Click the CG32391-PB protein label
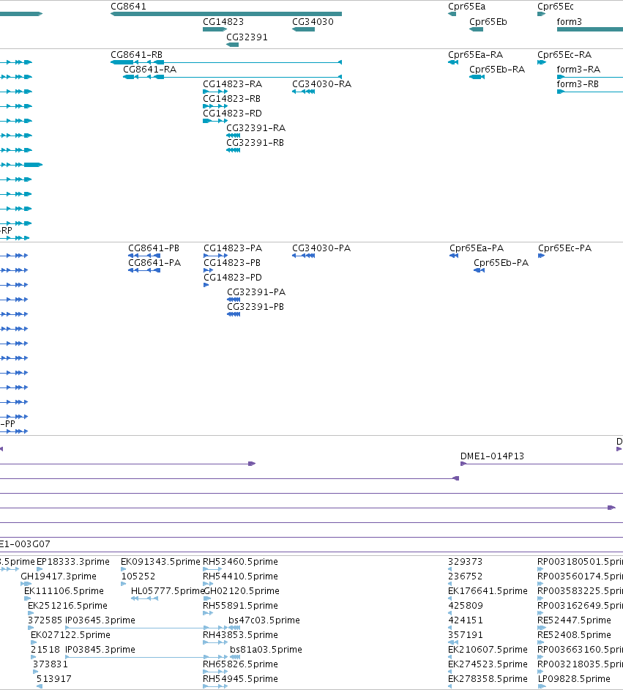The height and width of the screenshot is (690, 623). click(x=255, y=307)
